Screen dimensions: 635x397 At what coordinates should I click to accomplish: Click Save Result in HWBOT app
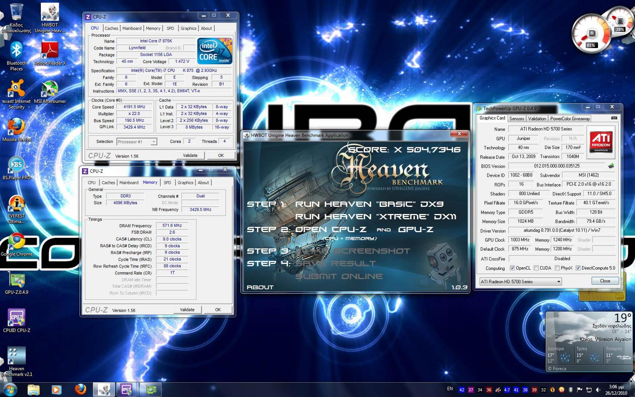[336, 264]
